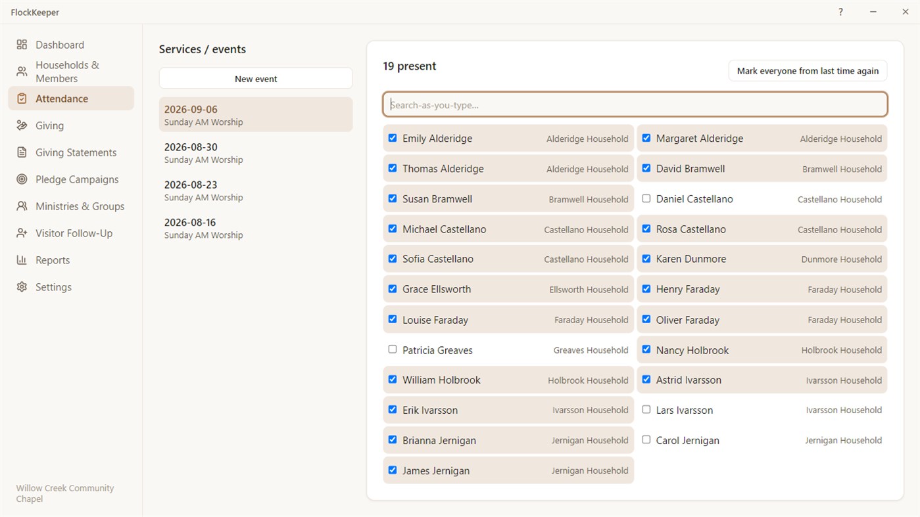The height and width of the screenshot is (517, 920).
Task: Click the Pledge Campaigns target icon
Action: point(22,179)
